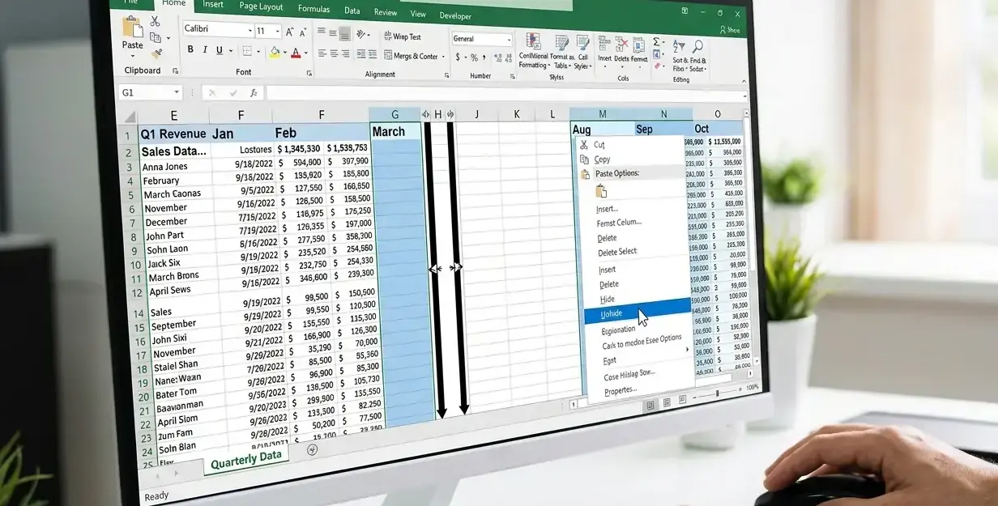The image size is (998, 506).
Task: Click the Format cells icon in ribbon
Action: (639, 44)
